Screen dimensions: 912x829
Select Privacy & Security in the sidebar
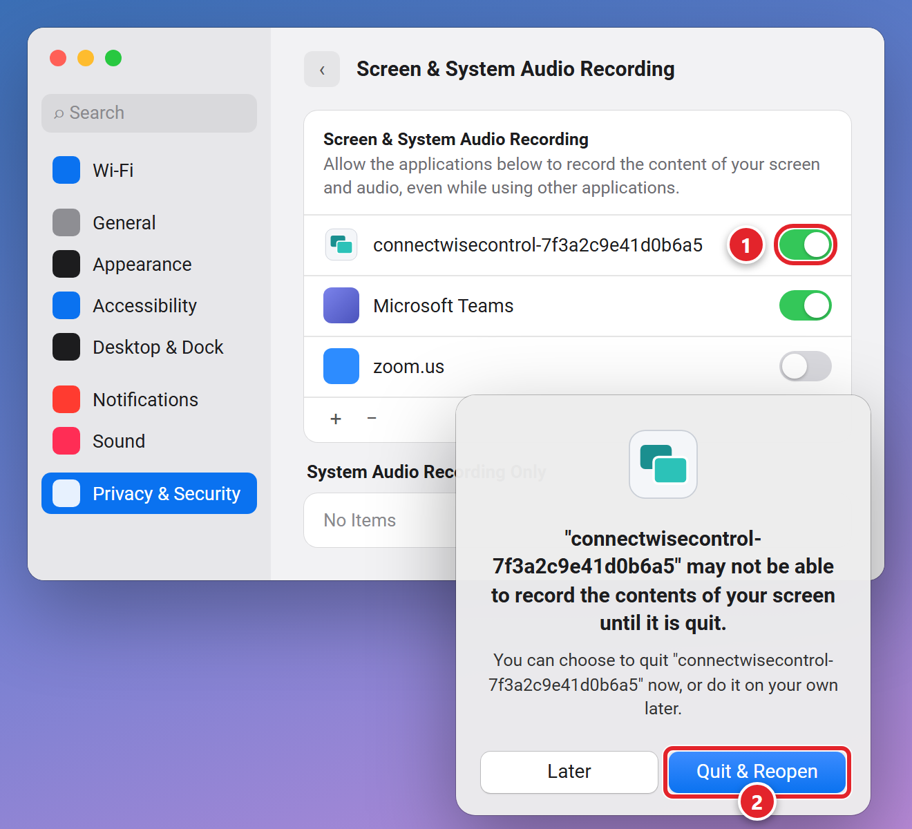point(149,493)
